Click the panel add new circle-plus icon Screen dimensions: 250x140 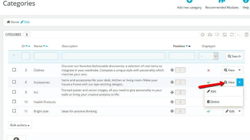202,35
